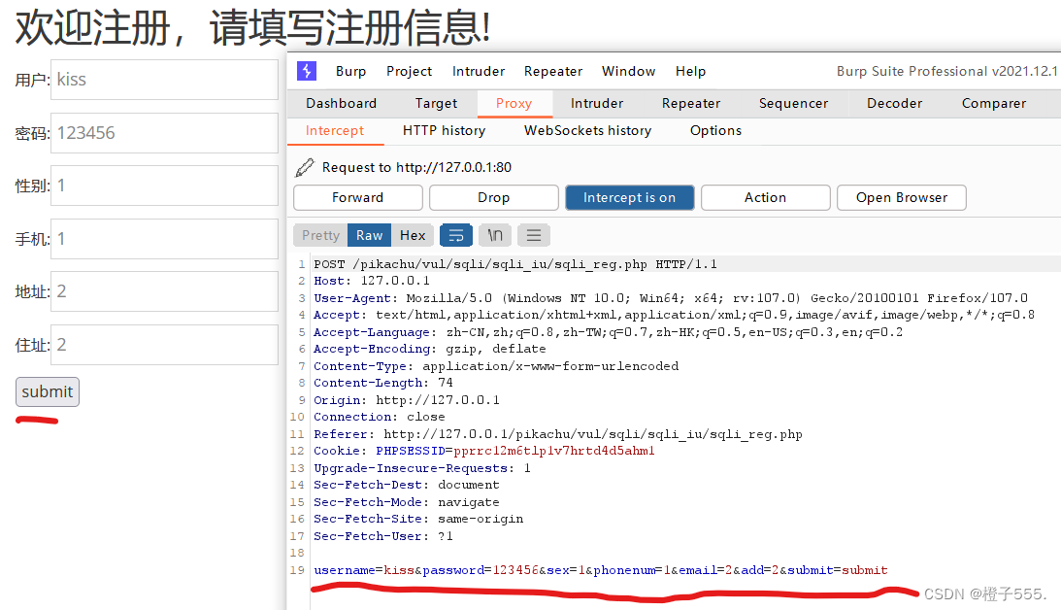This screenshot has width=1061, height=610.
Task: Open the WebSockets history sub-tab
Action: click(x=587, y=131)
